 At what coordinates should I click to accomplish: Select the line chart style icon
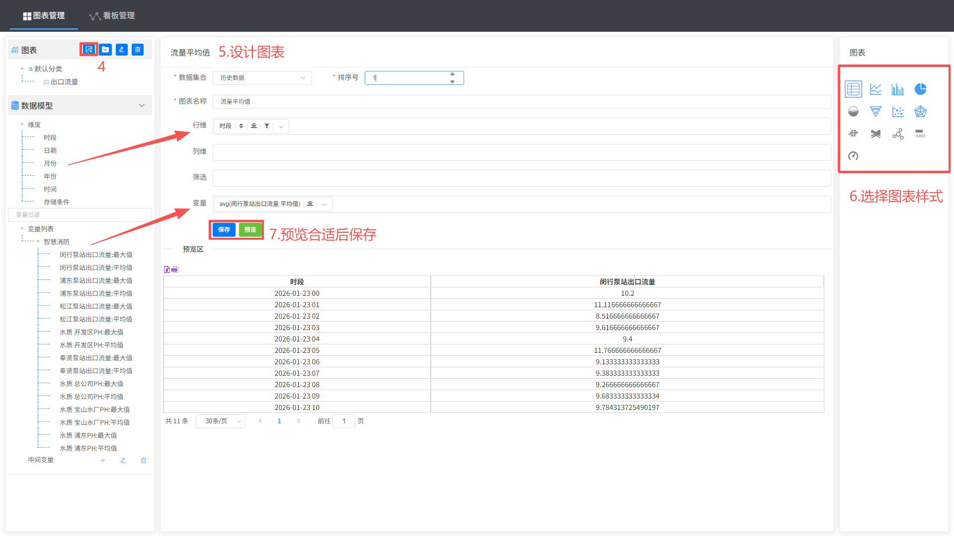coord(875,89)
